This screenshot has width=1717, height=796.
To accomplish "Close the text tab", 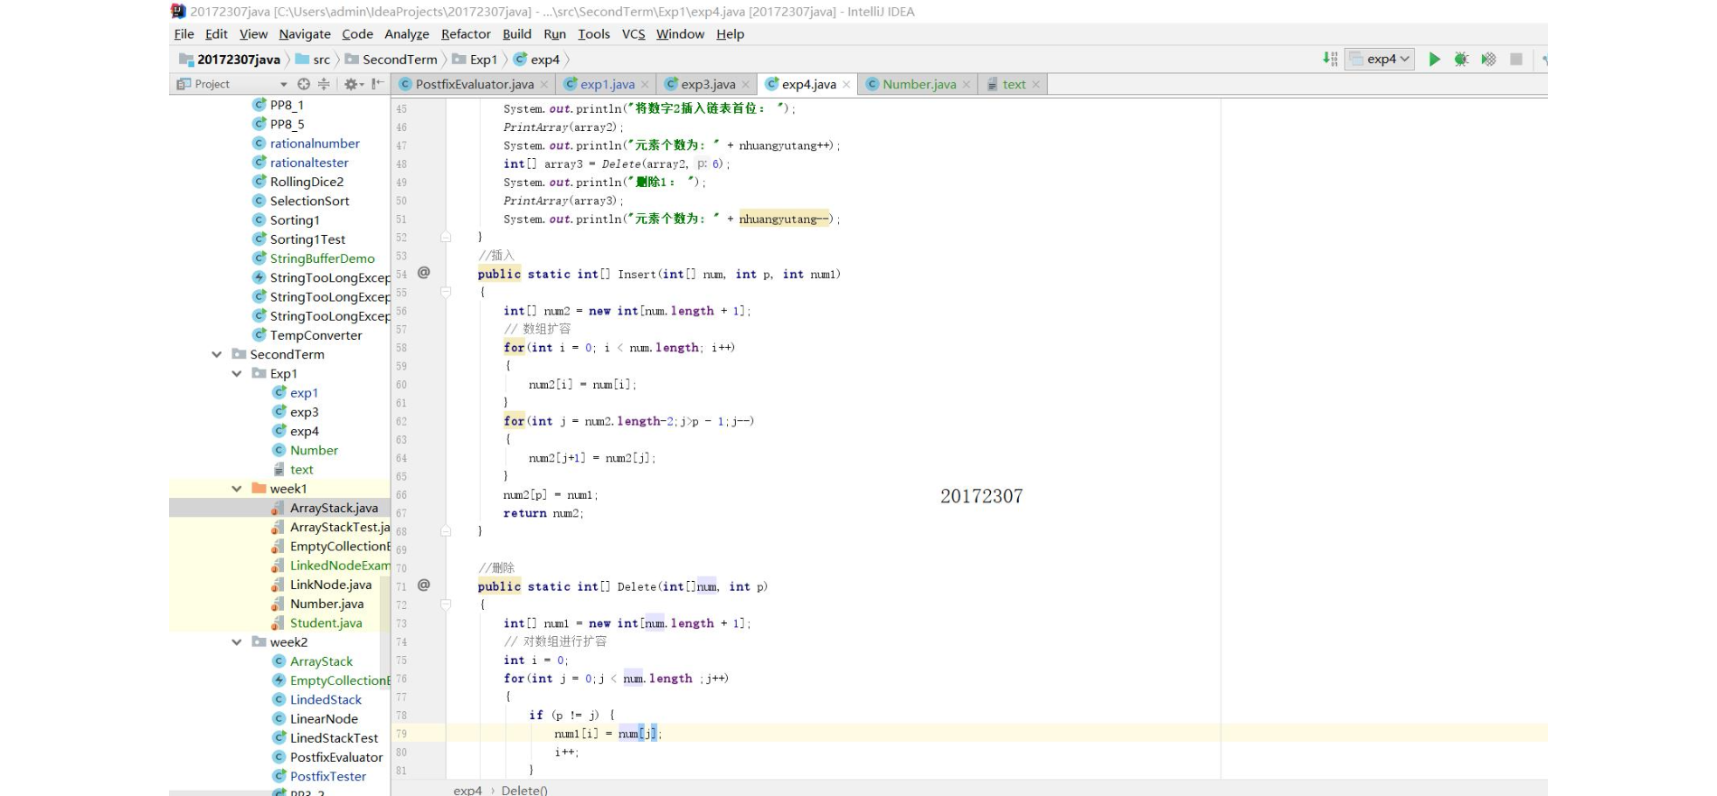I will pyautogui.click(x=1036, y=85).
